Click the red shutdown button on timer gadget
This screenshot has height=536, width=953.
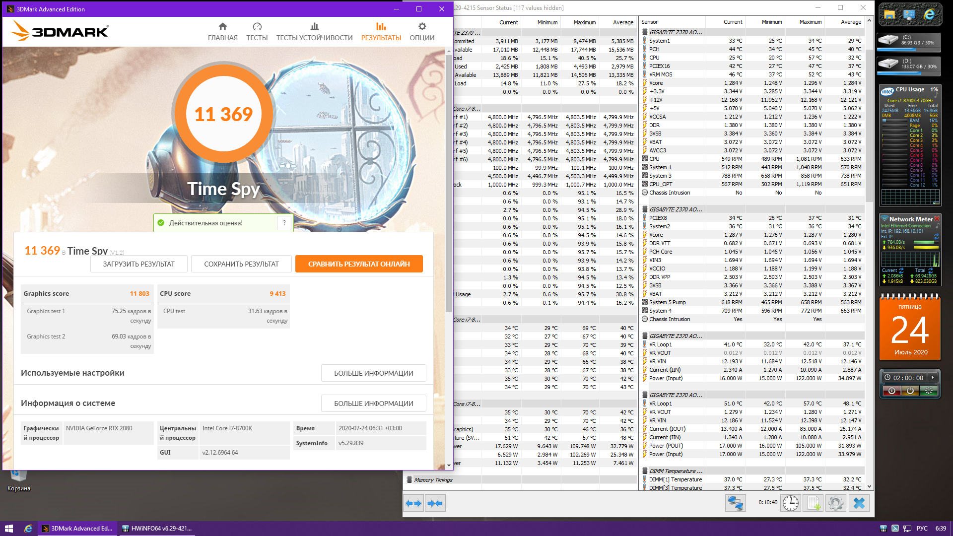[892, 391]
